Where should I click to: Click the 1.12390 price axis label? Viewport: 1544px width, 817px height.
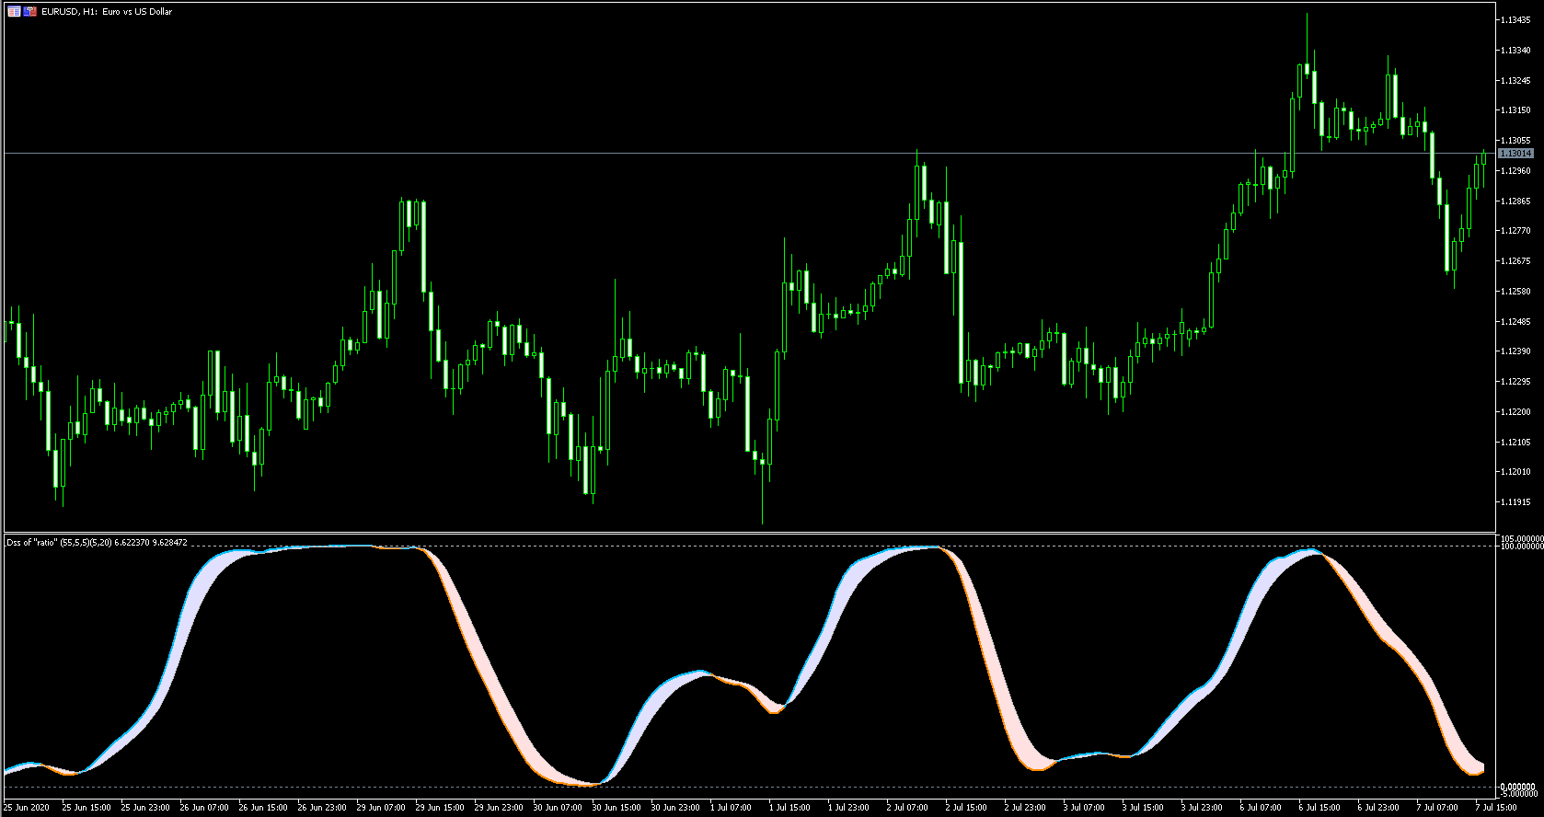click(1515, 351)
